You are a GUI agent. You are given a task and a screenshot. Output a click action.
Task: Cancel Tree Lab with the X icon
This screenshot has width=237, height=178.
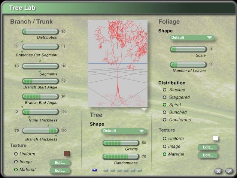point(218,171)
